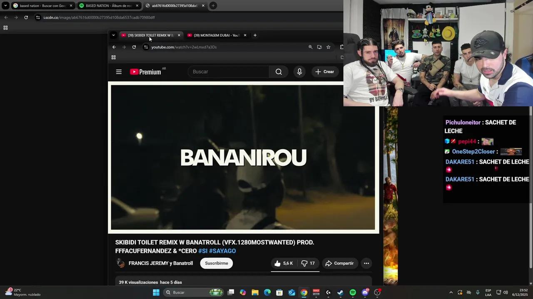Show hidden system tray icons chevron
The height and width of the screenshot is (299, 533).
[x=451, y=292]
